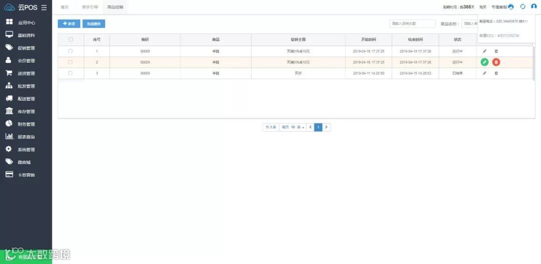The height and width of the screenshot is (264, 541).
Task: Tick the checkbox for row 2
Action: (x=71, y=62)
